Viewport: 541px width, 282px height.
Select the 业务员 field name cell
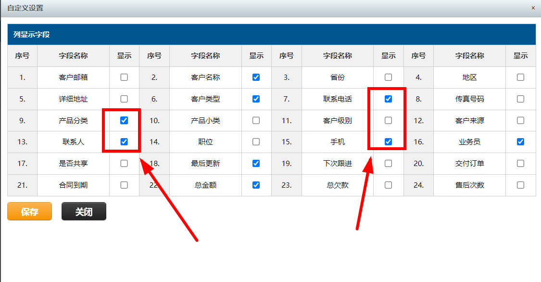(469, 142)
